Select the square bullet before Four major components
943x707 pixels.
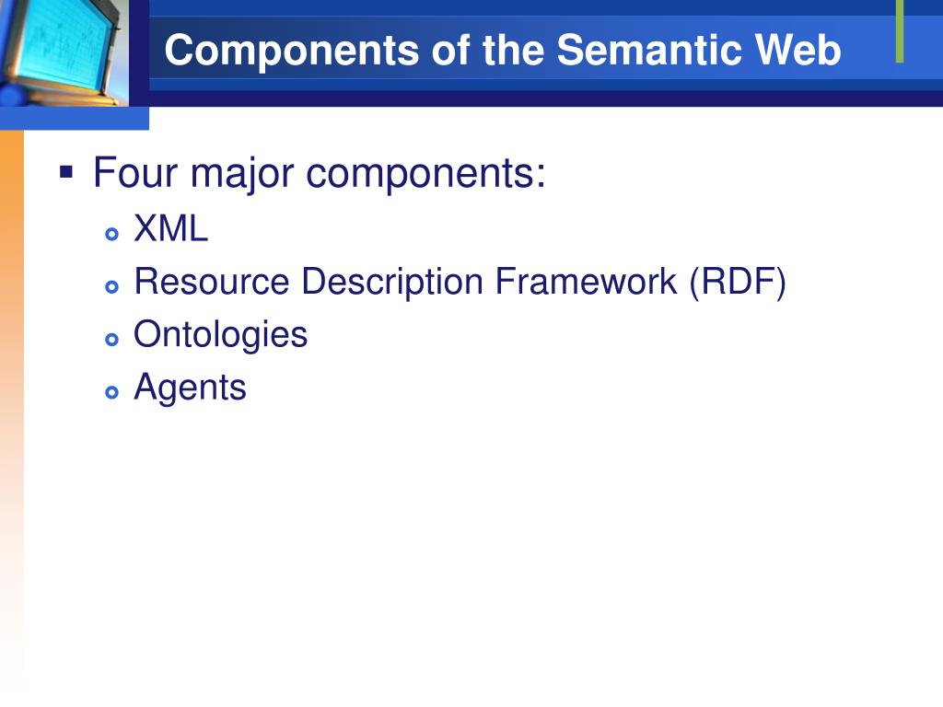click(66, 173)
